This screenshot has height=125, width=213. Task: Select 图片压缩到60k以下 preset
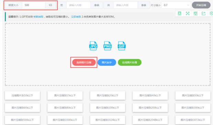(x=22, y=108)
